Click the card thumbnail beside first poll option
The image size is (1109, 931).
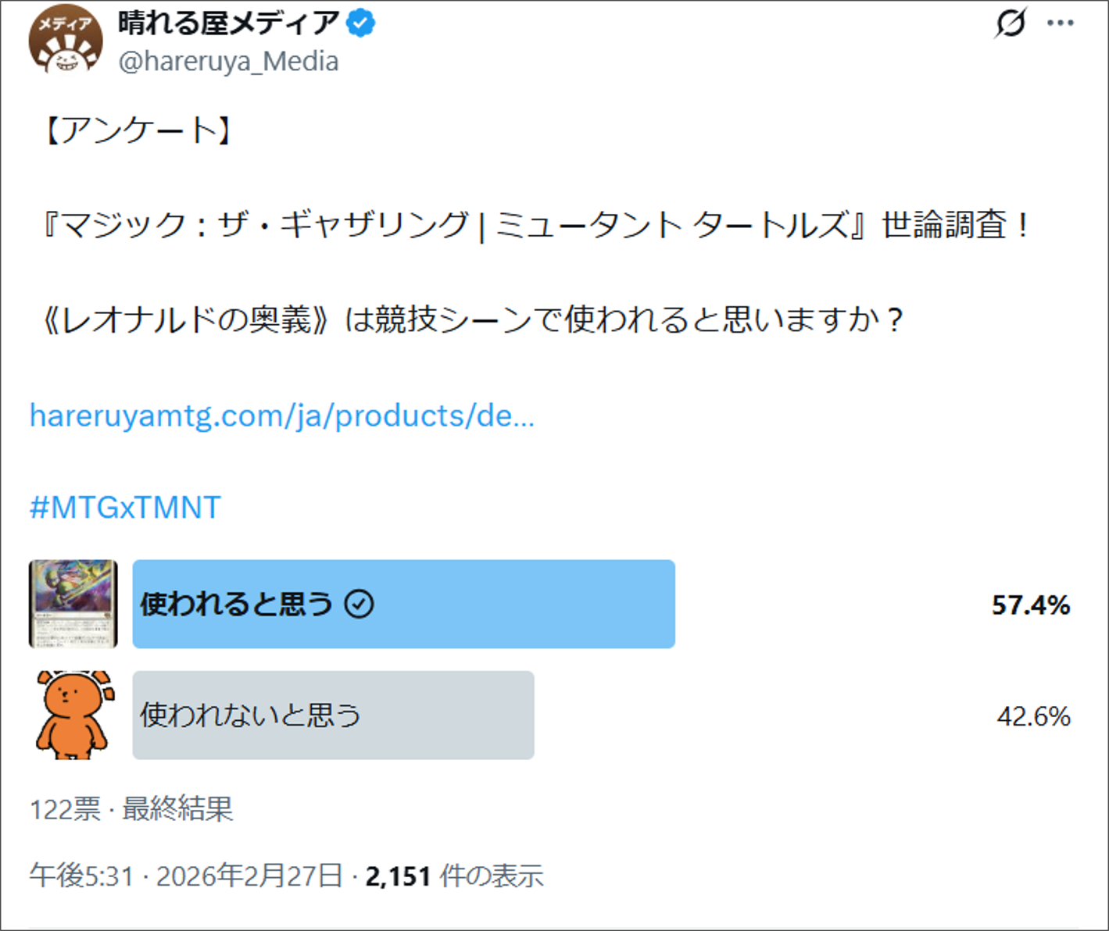pos(73,604)
